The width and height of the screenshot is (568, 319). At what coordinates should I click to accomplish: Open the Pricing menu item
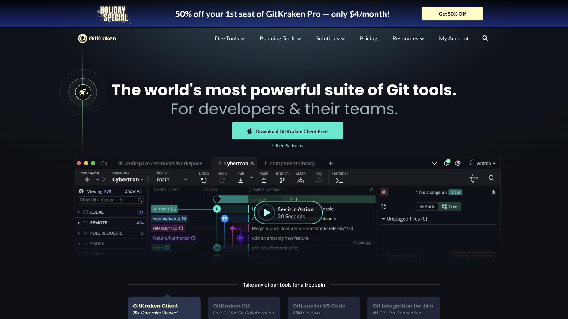click(x=368, y=38)
